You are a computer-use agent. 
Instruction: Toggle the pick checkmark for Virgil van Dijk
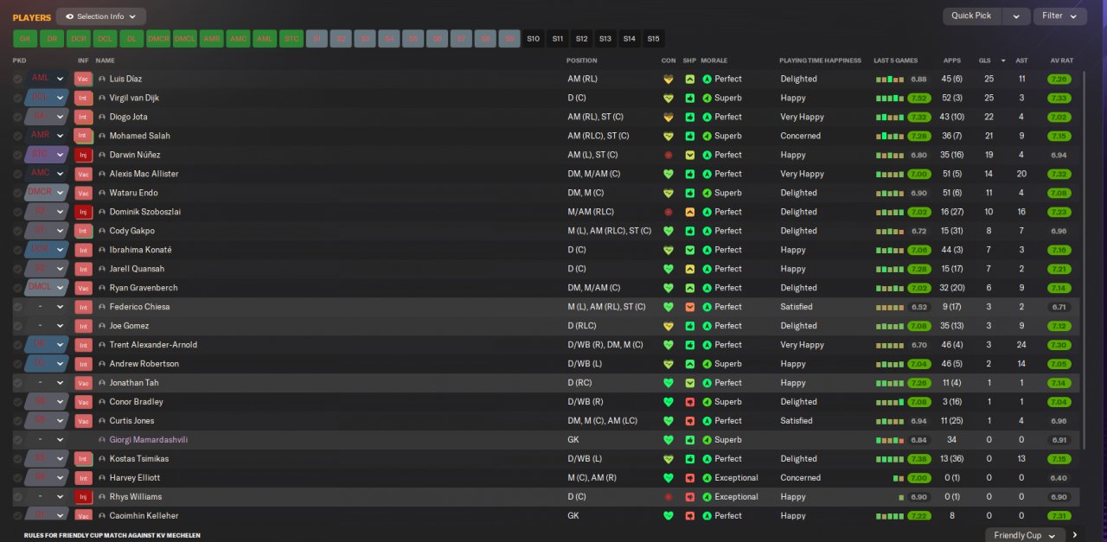(x=17, y=98)
